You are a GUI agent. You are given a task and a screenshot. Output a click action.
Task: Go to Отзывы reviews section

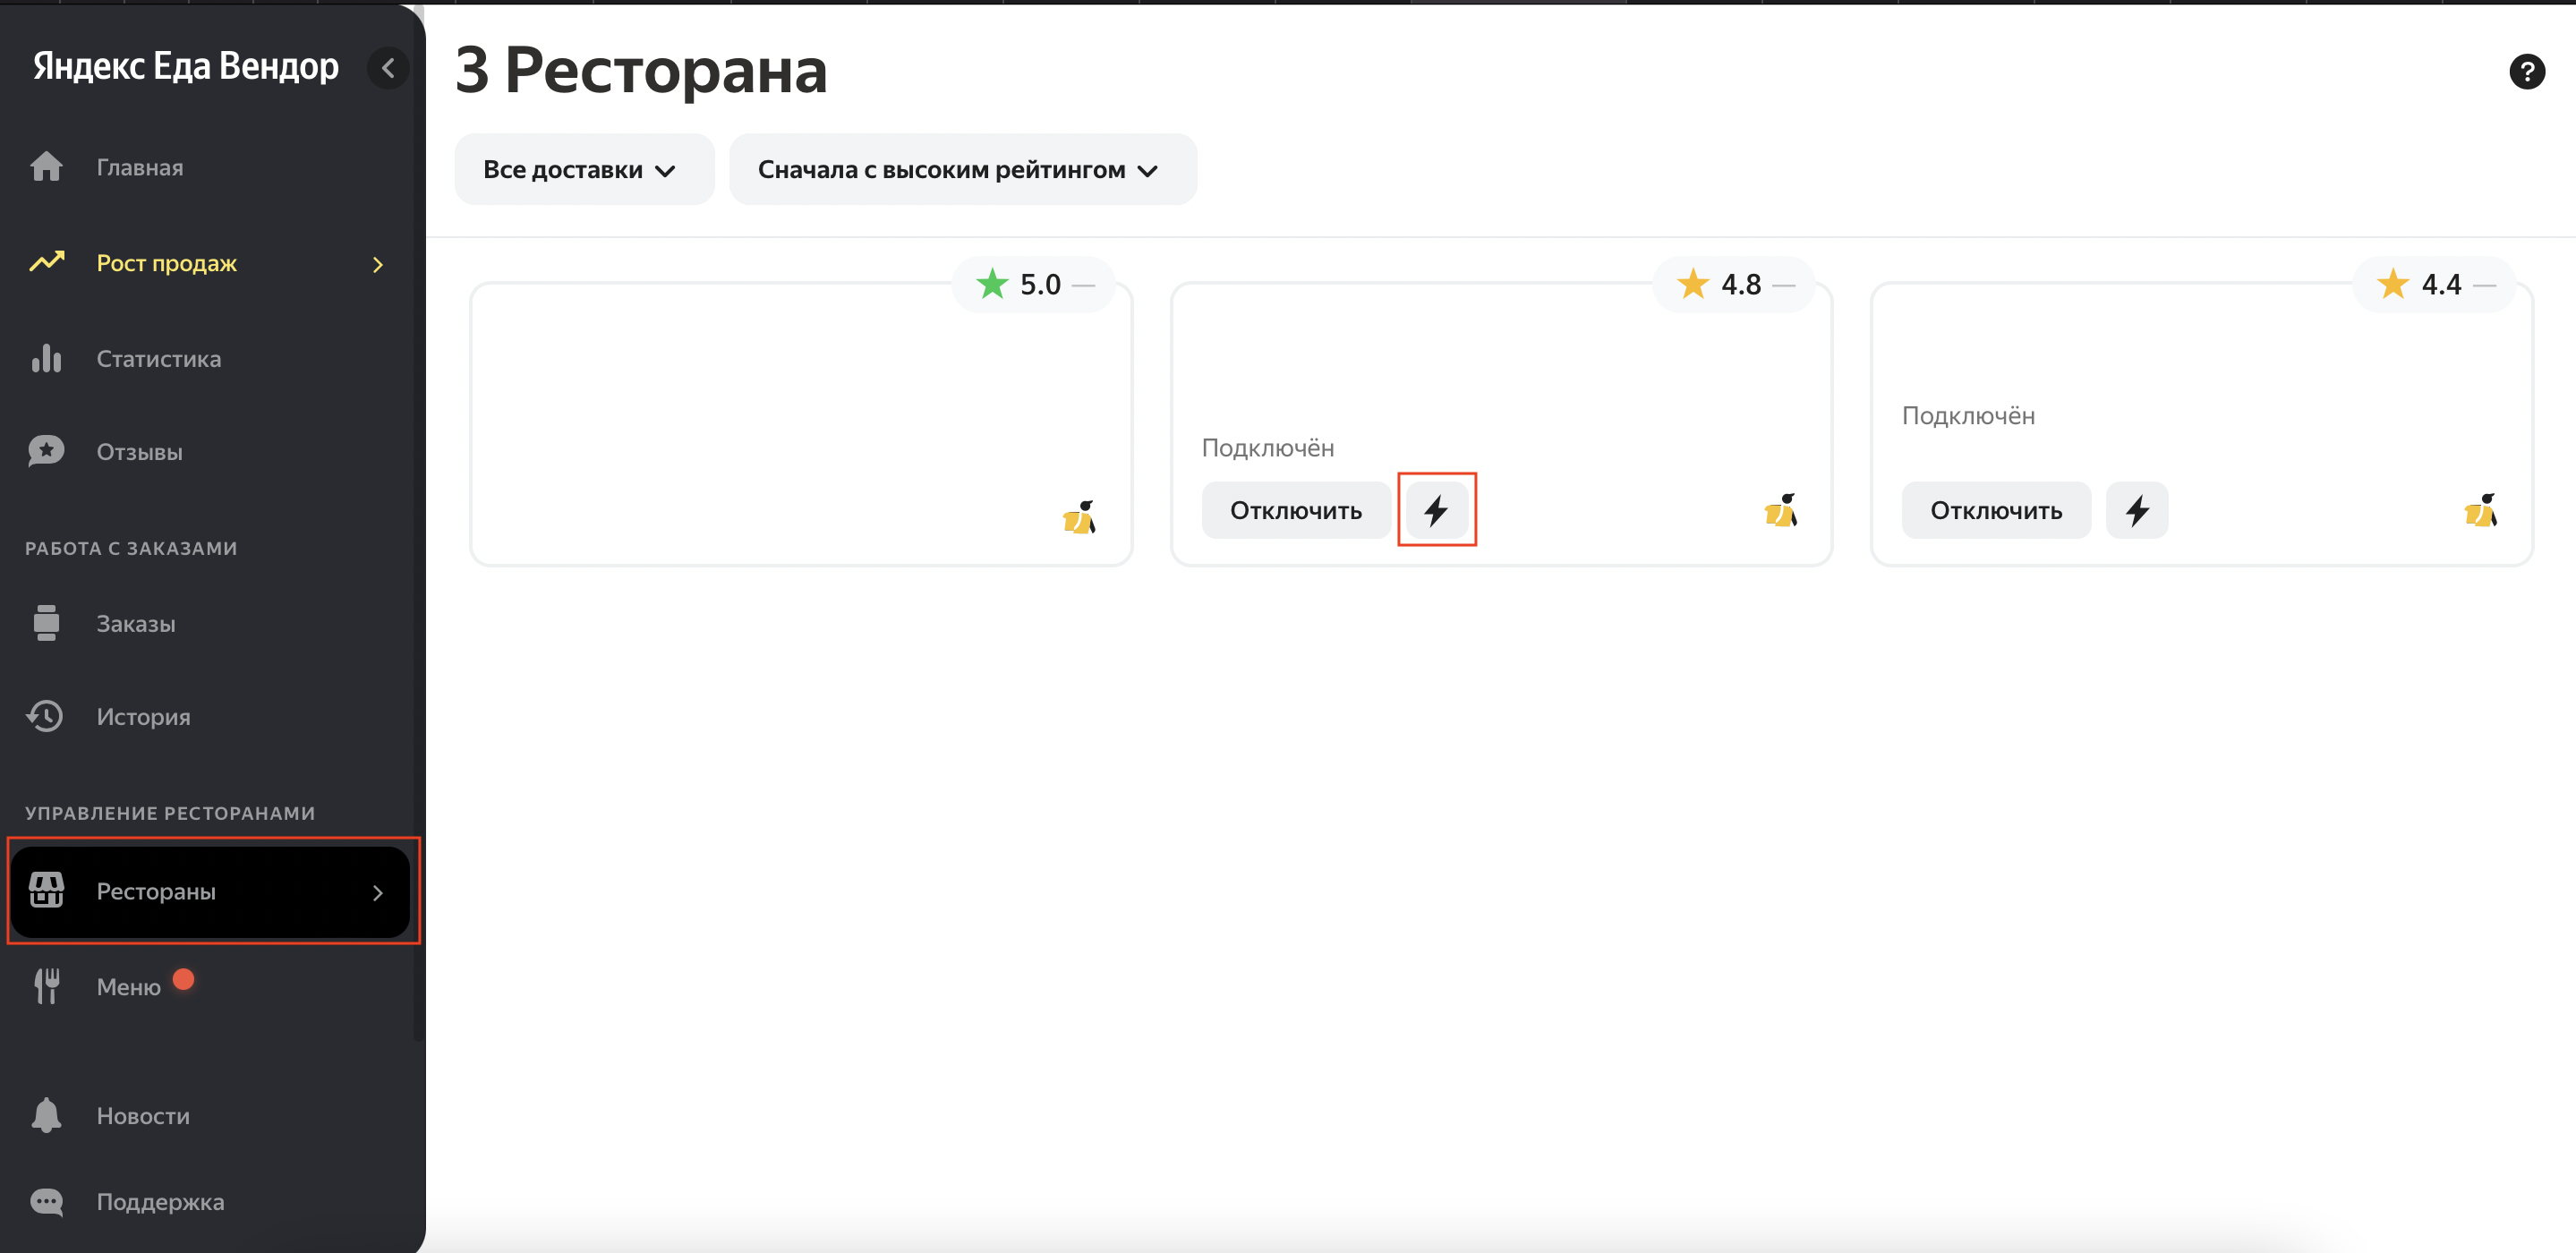139,452
